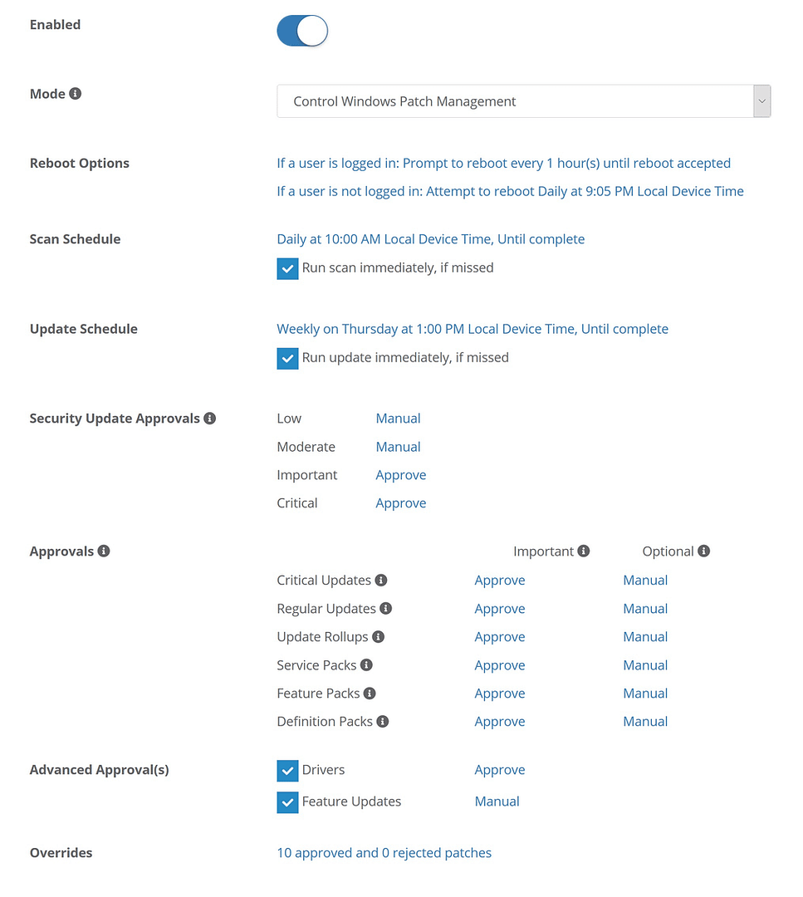Click the Important column header info icon
803x897 pixels.
point(584,551)
